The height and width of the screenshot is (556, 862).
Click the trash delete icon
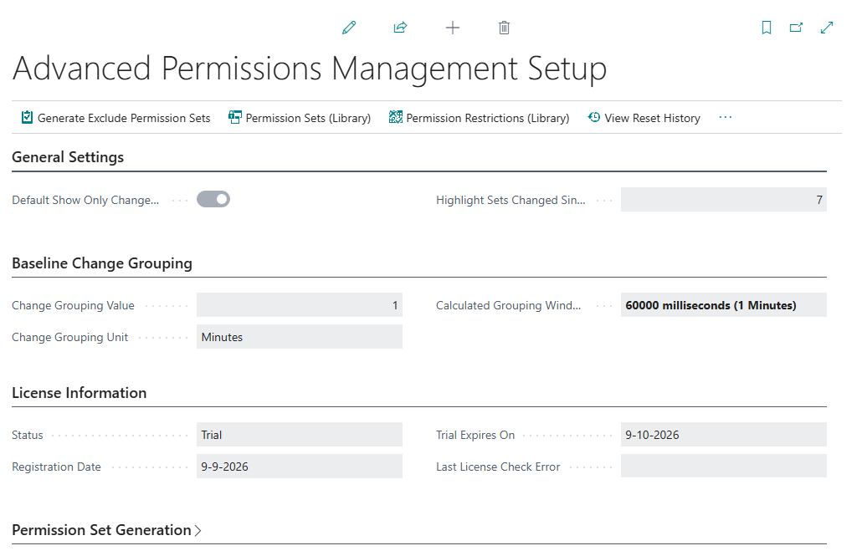click(504, 28)
